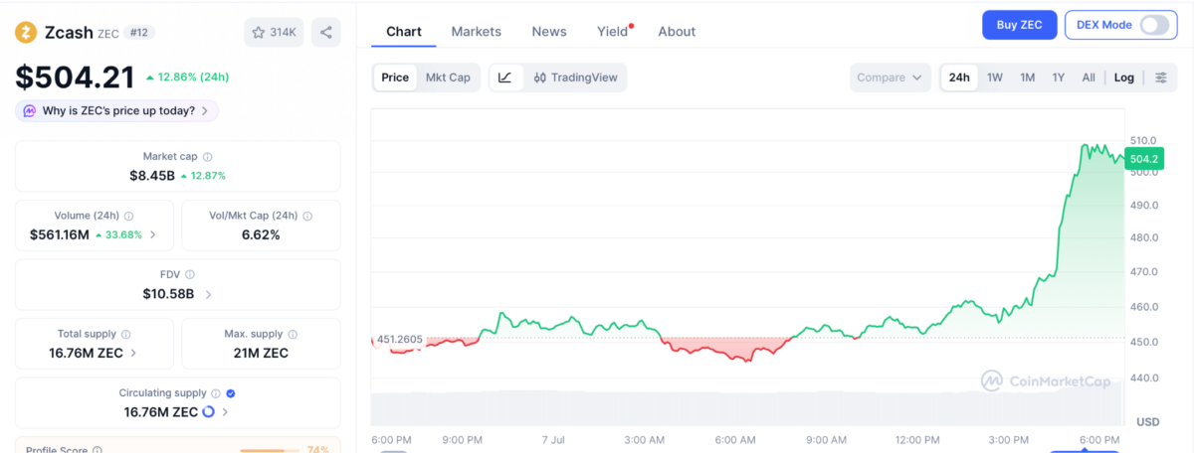Open the Markets tab
The height and width of the screenshot is (453, 1194).
coord(477,31)
